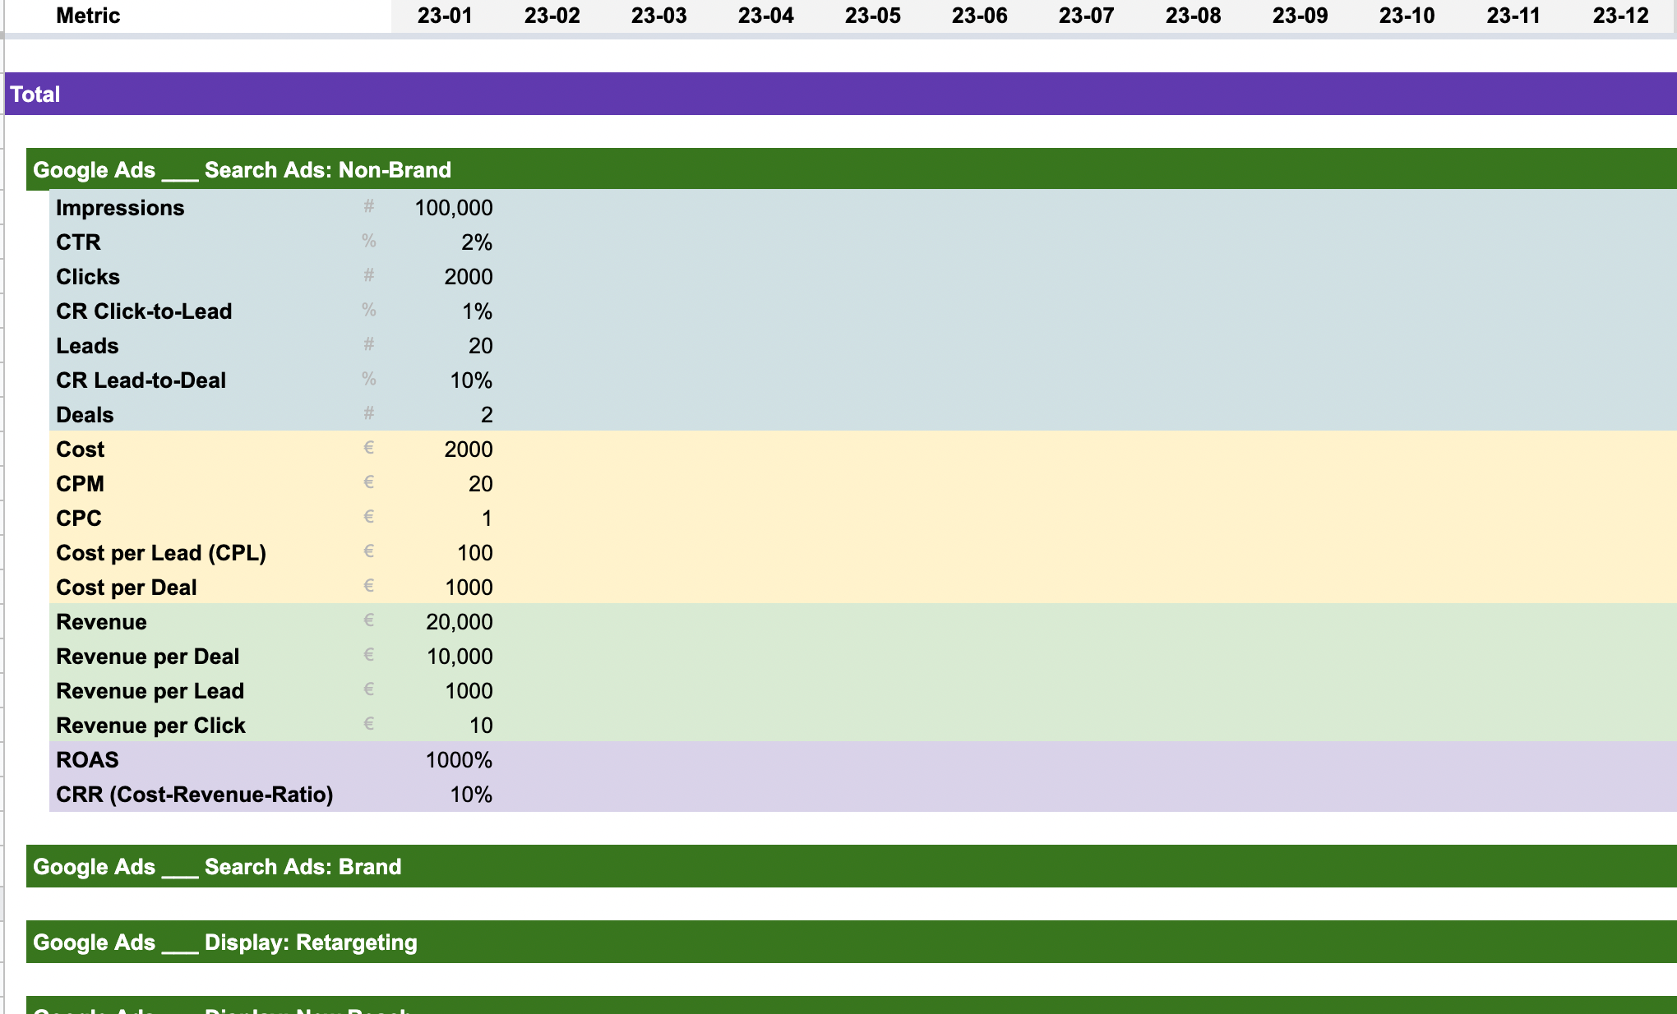Click the 23-02 month column header
The image size is (1677, 1014).
552,16
